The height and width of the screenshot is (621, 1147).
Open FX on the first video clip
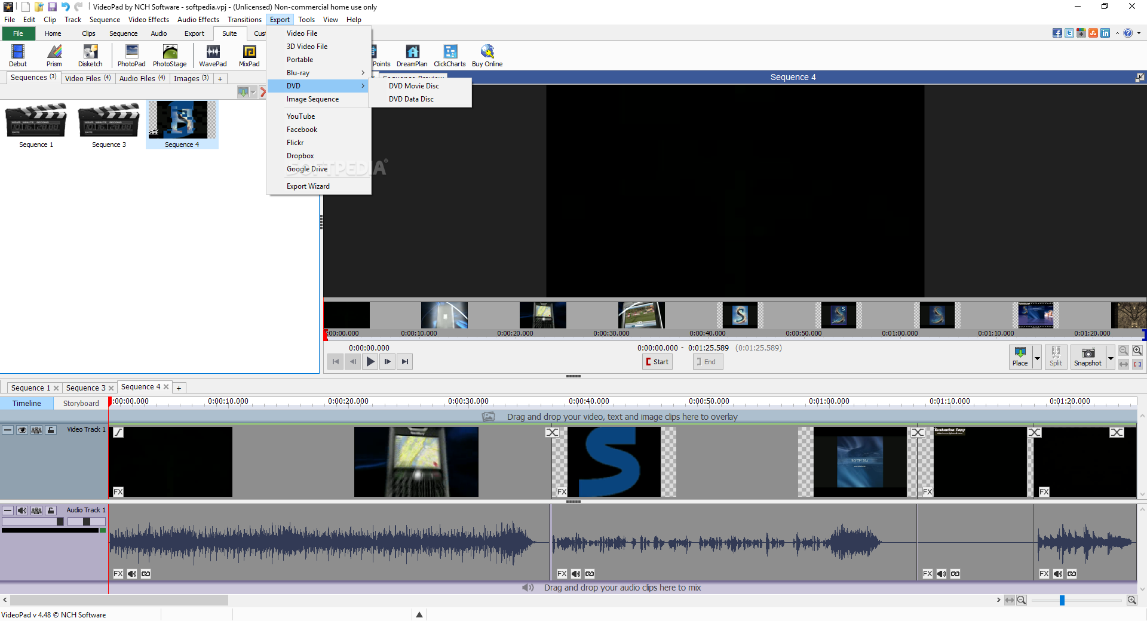point(118,492)
